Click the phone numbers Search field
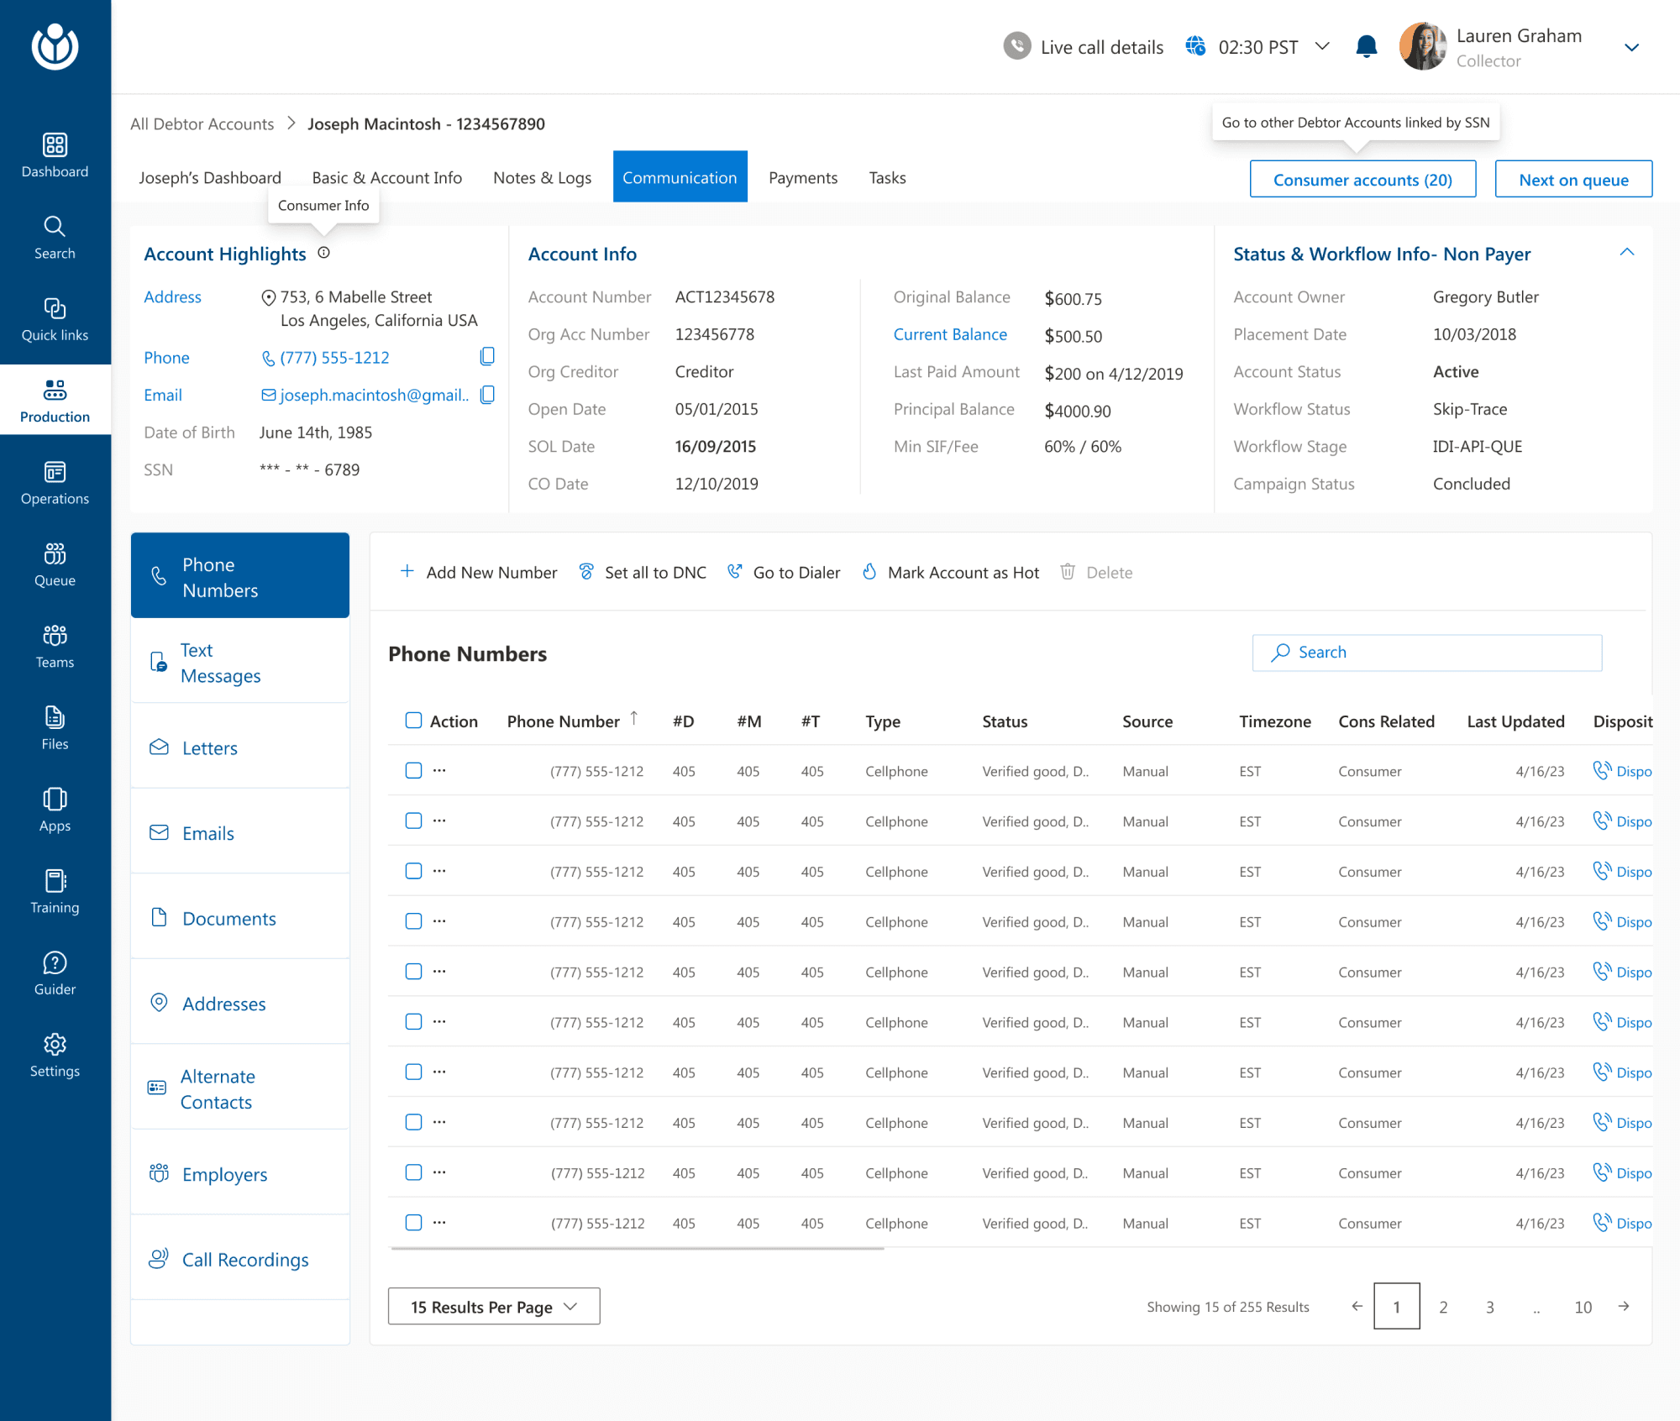Image resolution: width=1680 pixels, height=1421 pixels. pyautogui.click(x=1426, y=653)
